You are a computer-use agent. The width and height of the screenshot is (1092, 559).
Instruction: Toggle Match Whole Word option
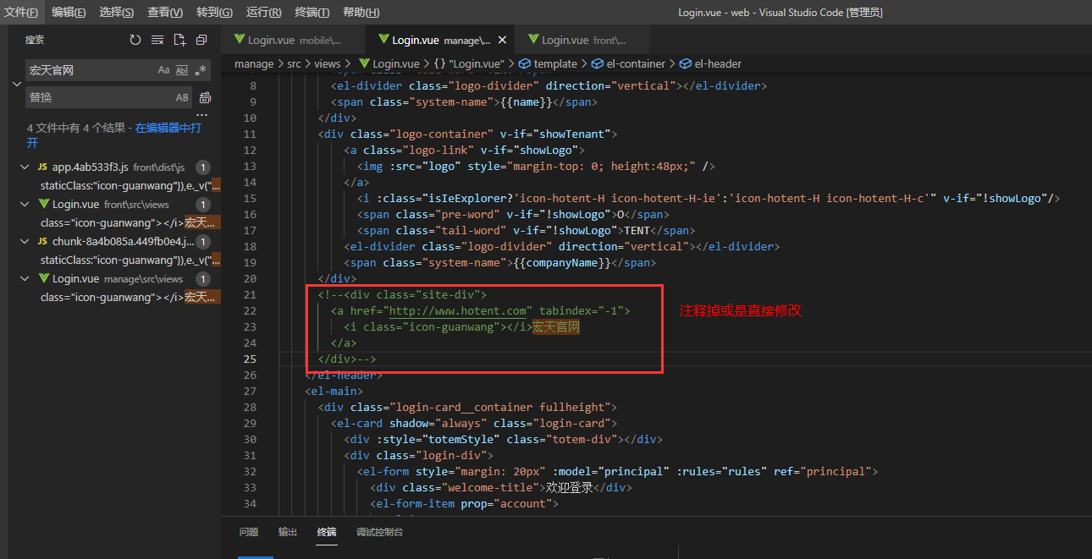tap(182, 70)
